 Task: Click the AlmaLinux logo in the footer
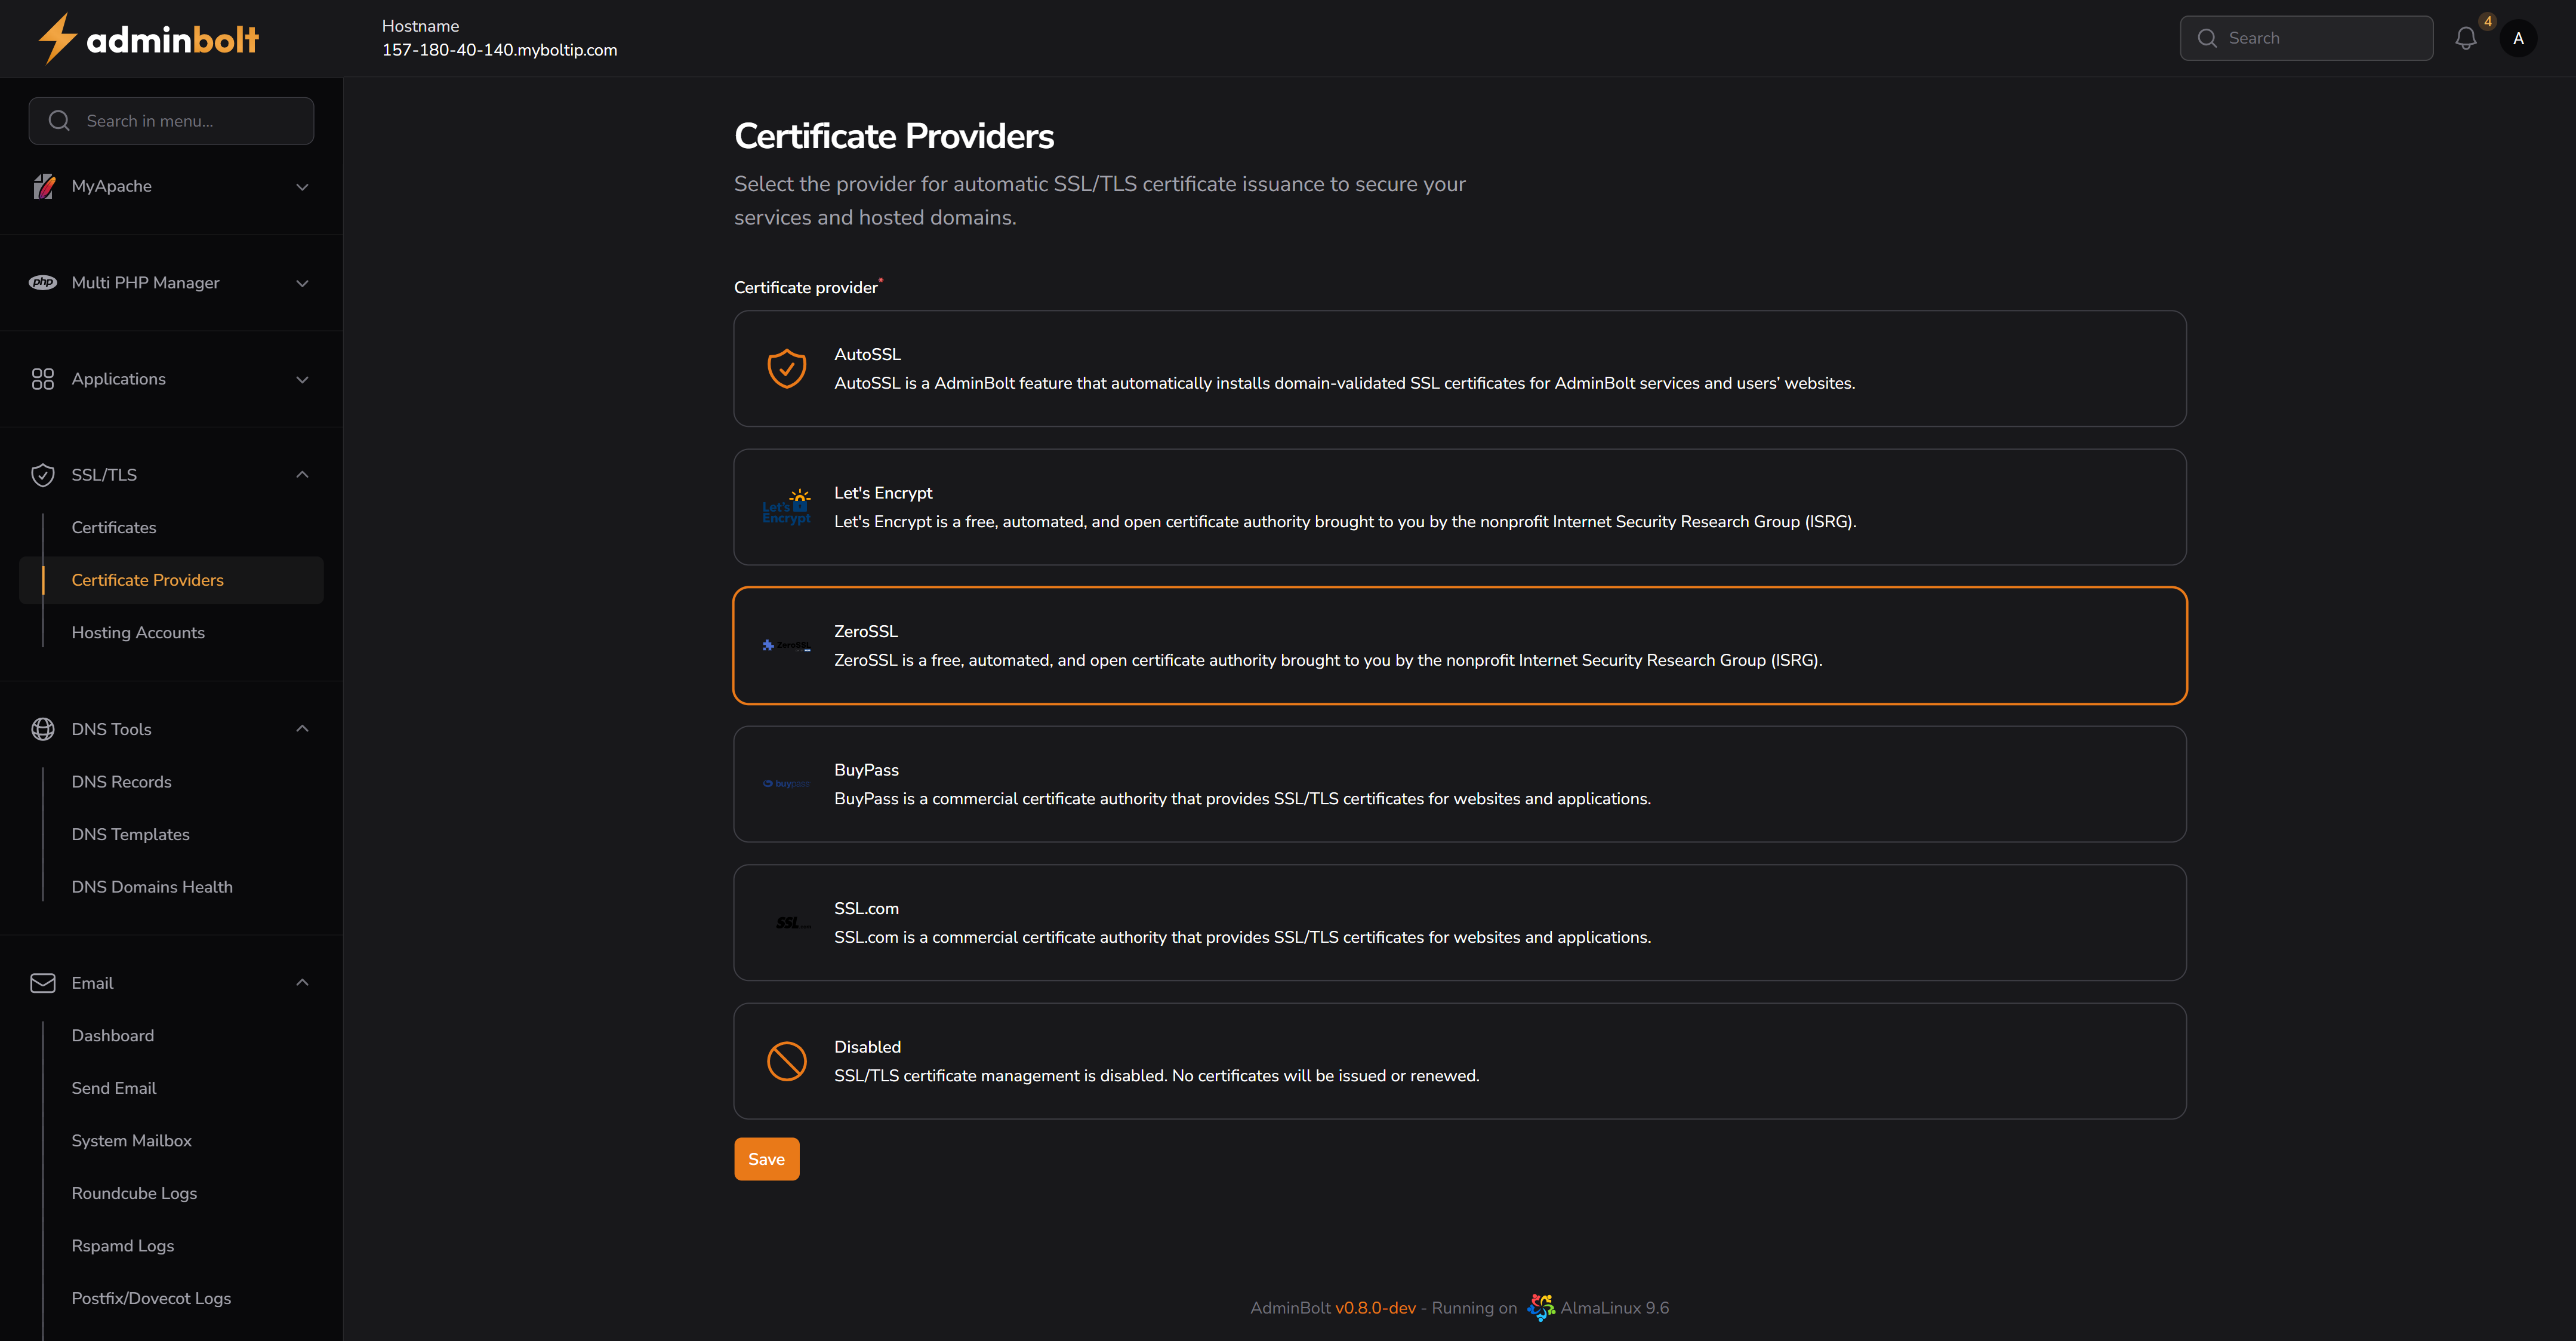tap(1541, 1307)
